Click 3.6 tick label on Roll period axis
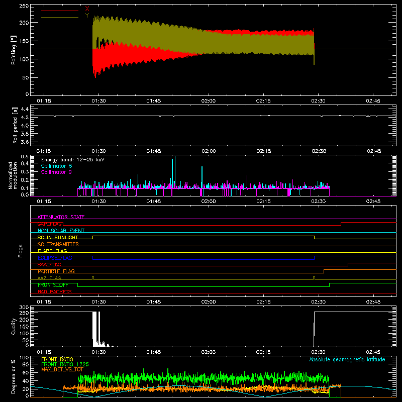 point(25,142)
